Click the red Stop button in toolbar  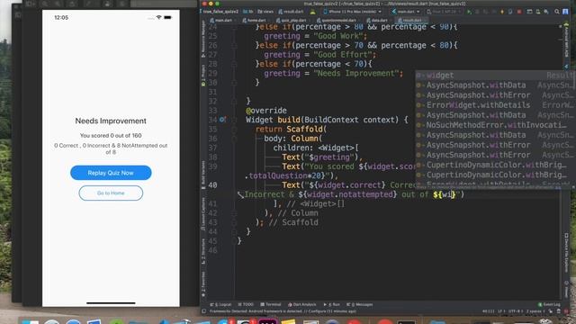(x=519, y=12)
